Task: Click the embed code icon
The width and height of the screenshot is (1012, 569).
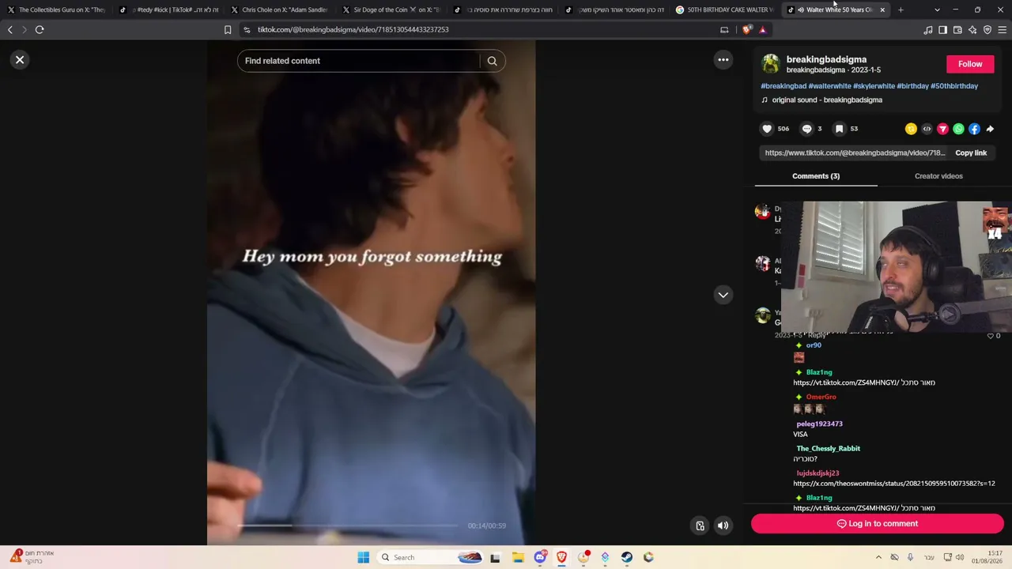Action: click(927, 129)
